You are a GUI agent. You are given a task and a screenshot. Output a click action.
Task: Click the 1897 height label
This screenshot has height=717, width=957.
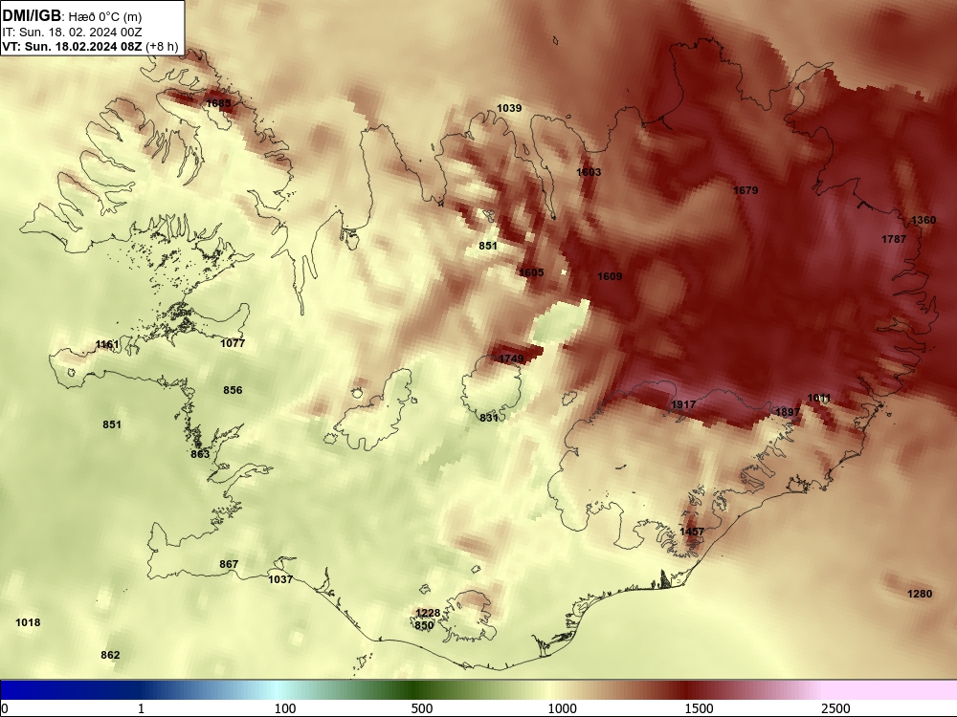pos(787,412)
